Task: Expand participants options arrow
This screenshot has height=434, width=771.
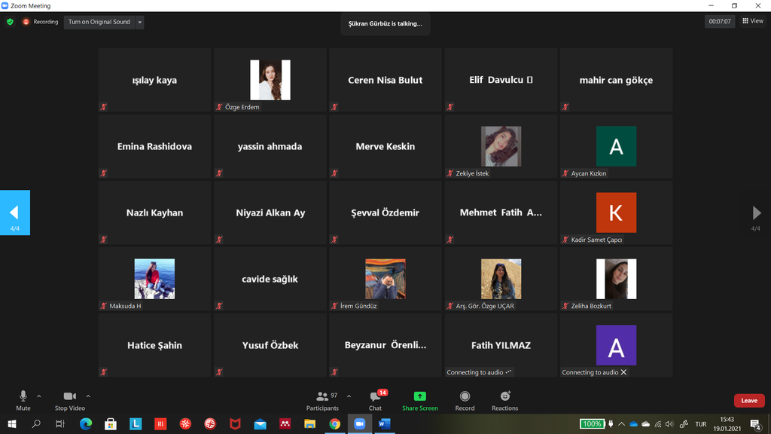Action: (349, 396)
